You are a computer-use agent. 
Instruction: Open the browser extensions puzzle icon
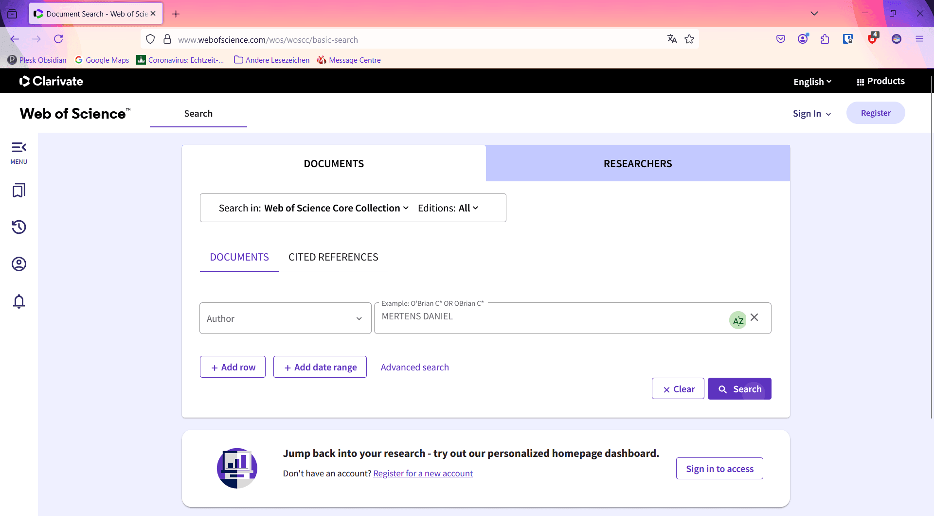coord(825,39)
